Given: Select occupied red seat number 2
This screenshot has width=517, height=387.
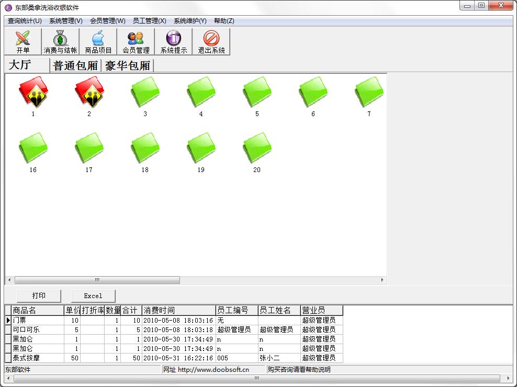Looking at the screenshot, I should click(x=89, y=93).
